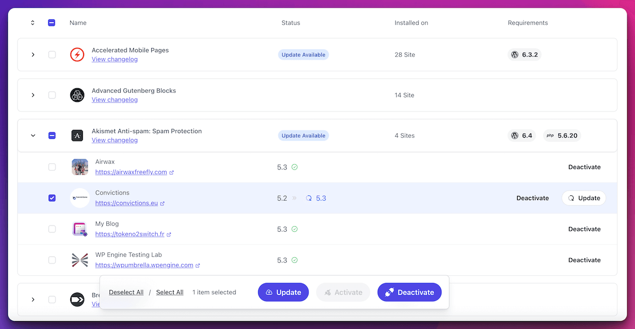Click the Advanced Gutenberg Blocks plugin icon
Viewport: 635px width, 329px height.
coord(77,95)
